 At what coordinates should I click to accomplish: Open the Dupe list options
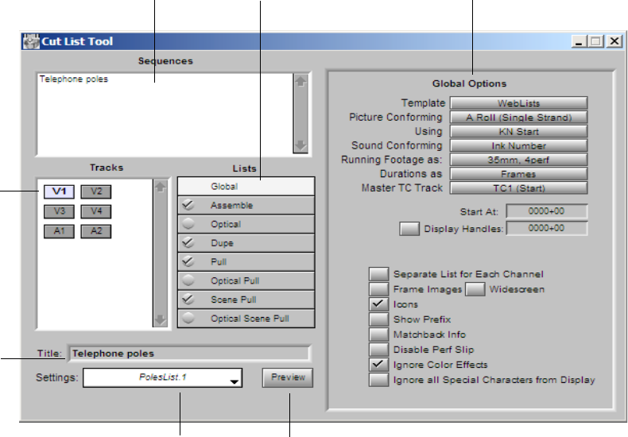tap(246, 243)
